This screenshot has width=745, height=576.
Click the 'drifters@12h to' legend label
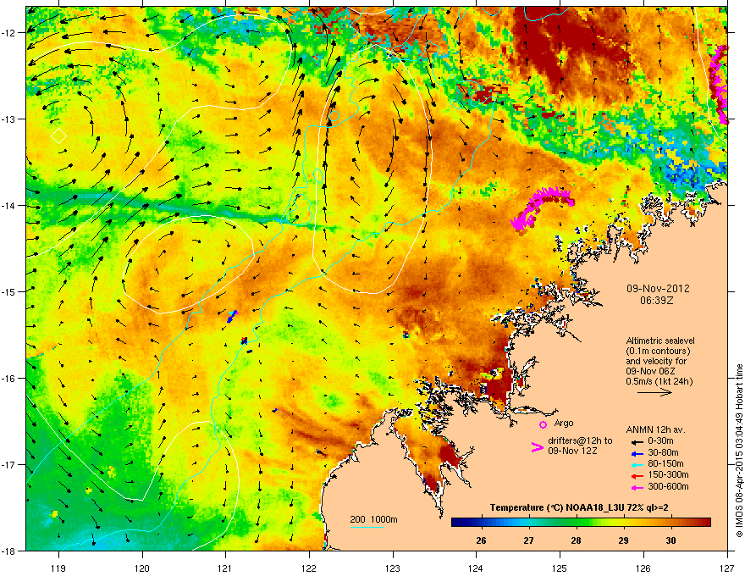click(580, 440)
